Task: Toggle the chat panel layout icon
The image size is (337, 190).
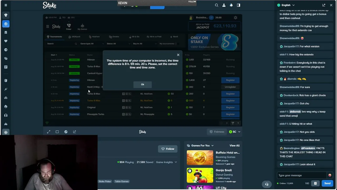Action: coord(239,5)
